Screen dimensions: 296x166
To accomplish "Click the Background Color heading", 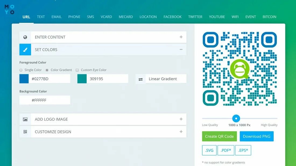I will tap(33, 91).
